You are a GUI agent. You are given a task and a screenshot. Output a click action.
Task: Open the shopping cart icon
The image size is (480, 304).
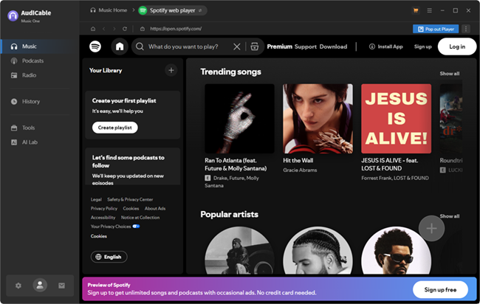[x=416, y=10]
